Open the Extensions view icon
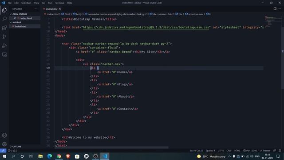This screenshot has width=284, height=160. tap(4, 28)
